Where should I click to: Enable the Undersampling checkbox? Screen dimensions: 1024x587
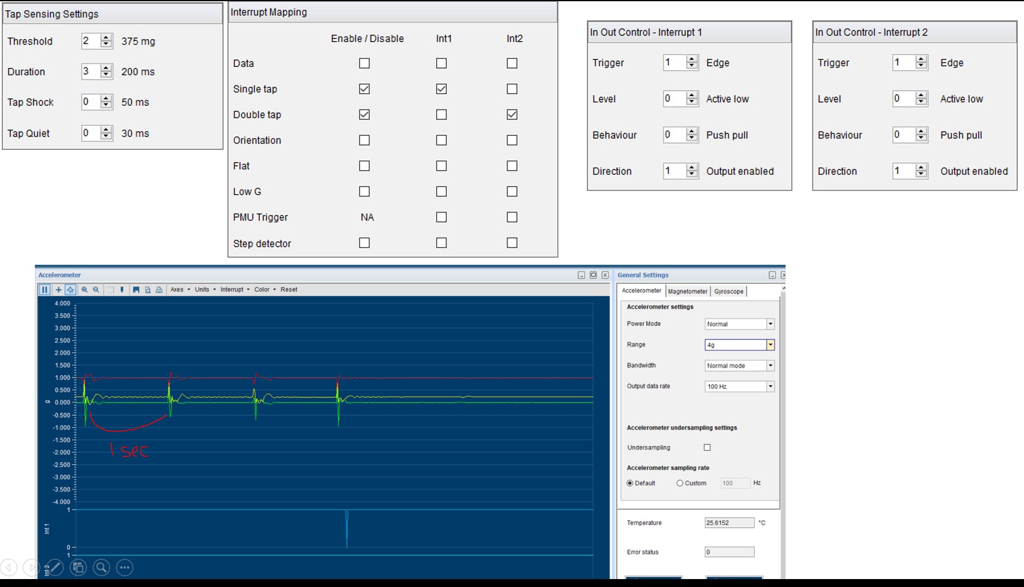[707, 448]
